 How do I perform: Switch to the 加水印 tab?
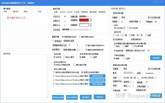click(x=63, y=12)
